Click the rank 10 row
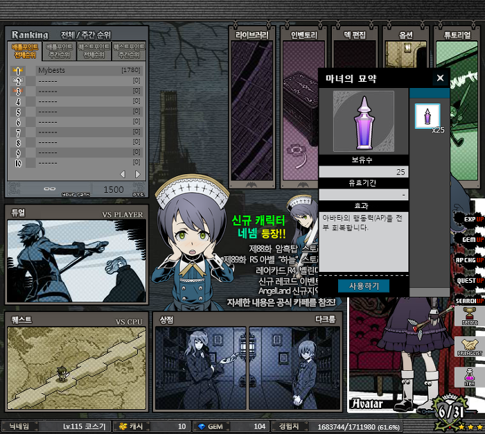The width and height of the screenshot is (485, 434). click(77, 163)
